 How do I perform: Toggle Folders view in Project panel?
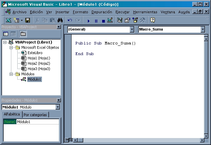(x=23, y=34)
